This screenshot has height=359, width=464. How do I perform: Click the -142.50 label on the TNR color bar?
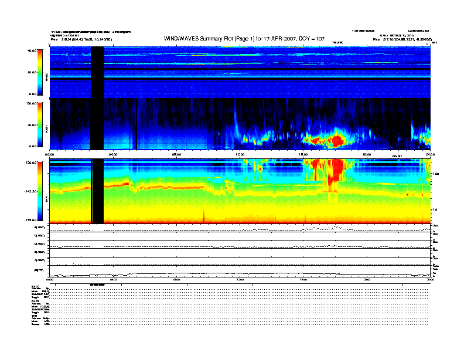[31, 191]
